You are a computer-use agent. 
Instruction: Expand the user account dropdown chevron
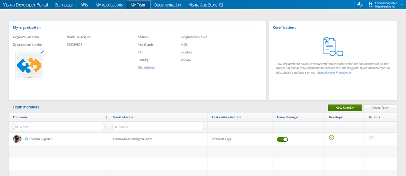[402, 5]
